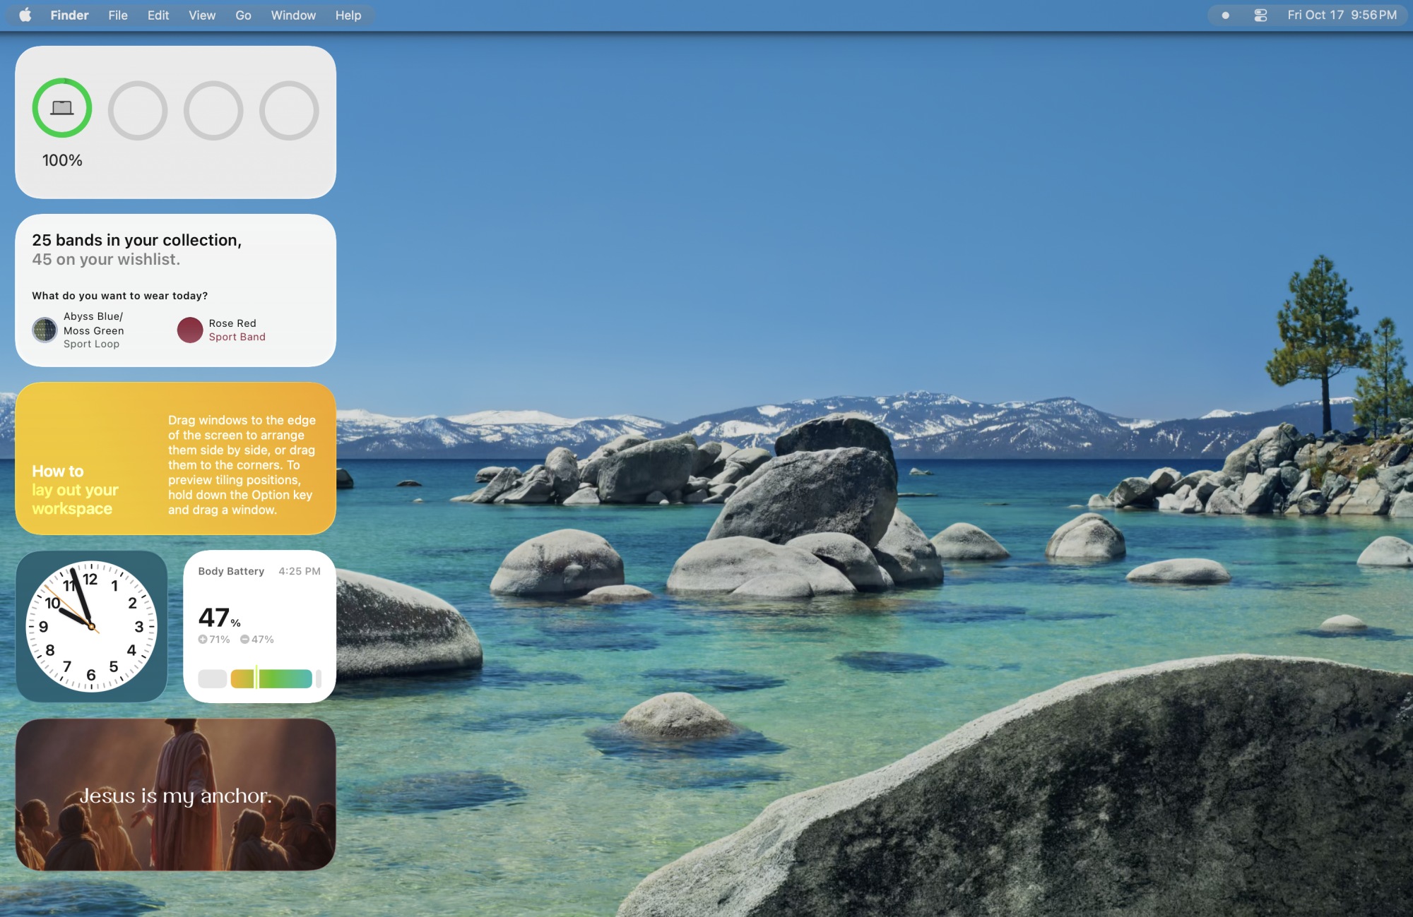Click the Control Center icon

(x=1260, y=15)
